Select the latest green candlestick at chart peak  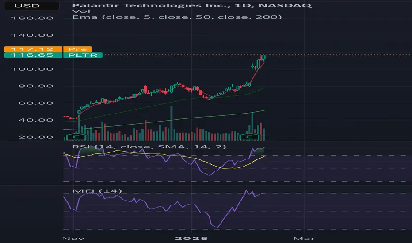[264, 58]
